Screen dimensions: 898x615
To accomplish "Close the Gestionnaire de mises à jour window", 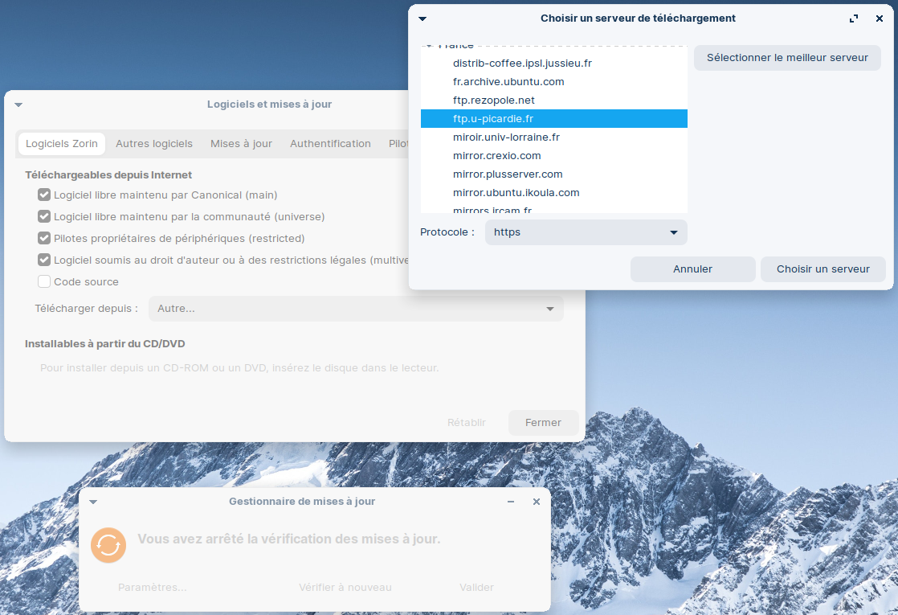I will 537,502.
